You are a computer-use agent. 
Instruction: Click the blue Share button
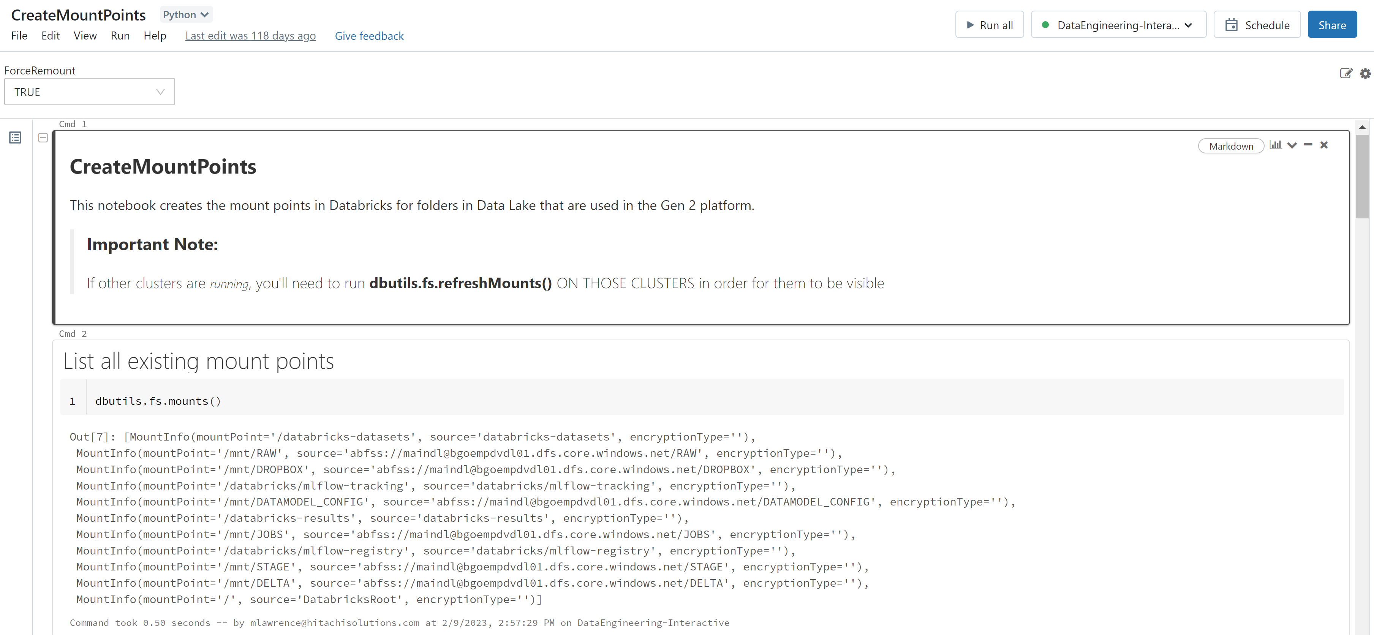[1332, 25]
